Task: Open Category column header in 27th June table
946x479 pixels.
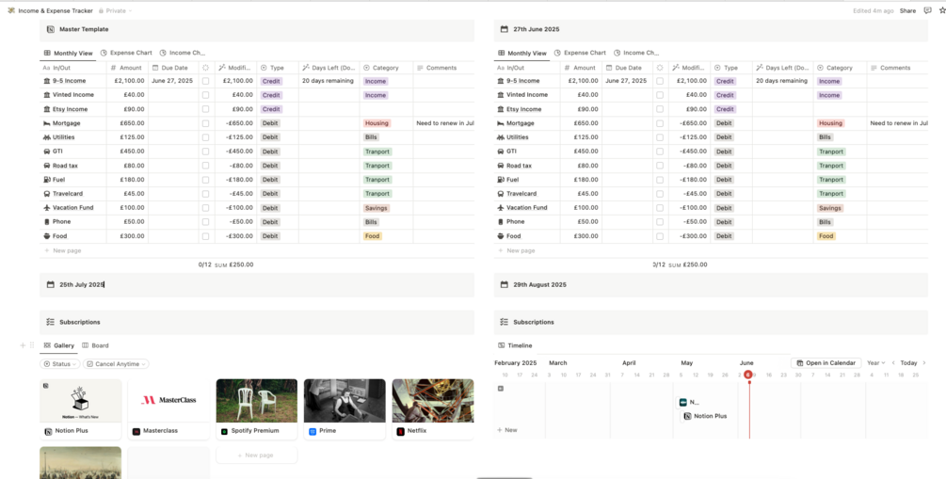Action: (840, 68)
